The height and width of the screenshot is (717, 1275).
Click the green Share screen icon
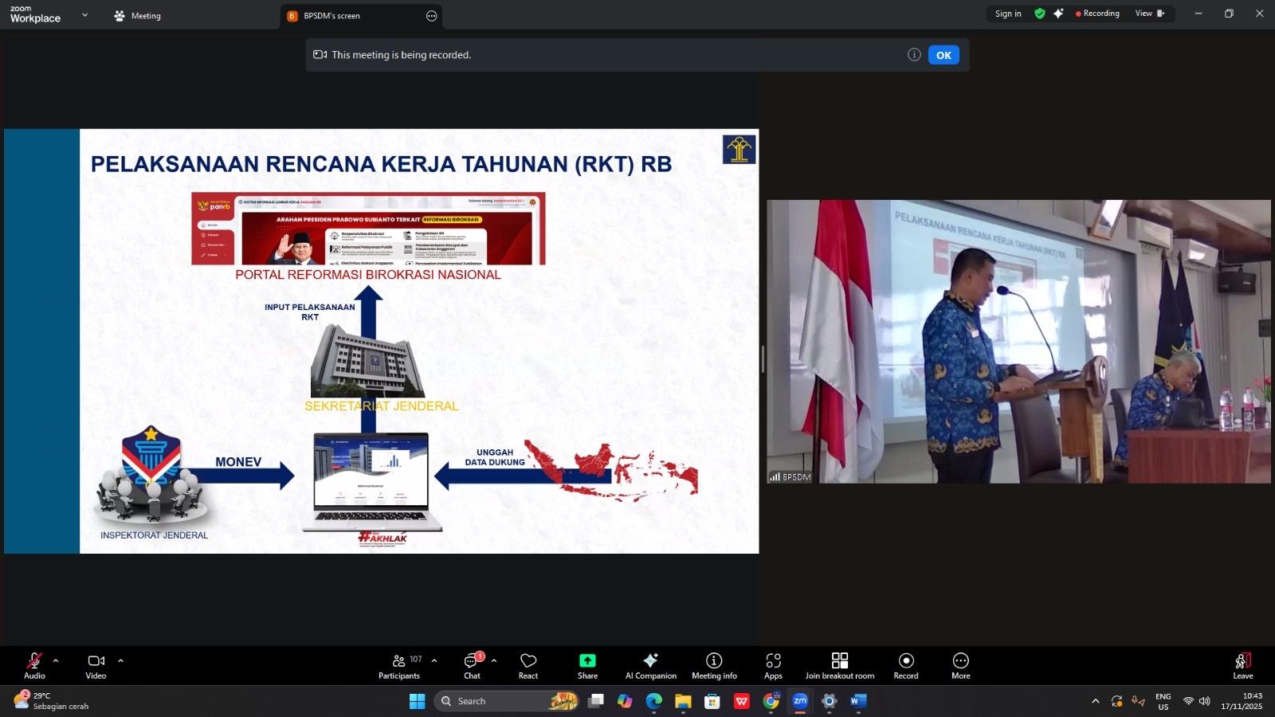[x=587, y=661]
